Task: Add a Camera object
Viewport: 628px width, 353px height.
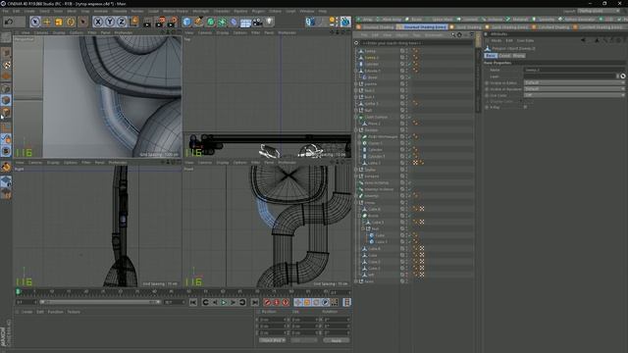Action: pyautogui.click(x=257, y=22)
